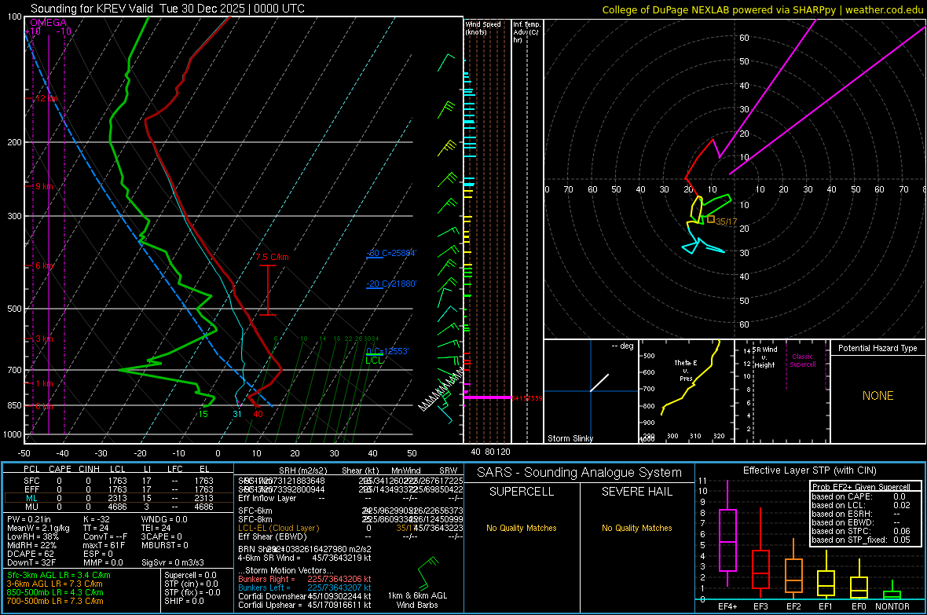Click 'No Quality Matches' under SUPERCELL

coord(522,528)
